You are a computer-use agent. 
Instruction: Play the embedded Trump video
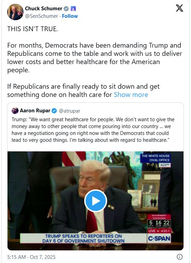[x=95, y=201]
